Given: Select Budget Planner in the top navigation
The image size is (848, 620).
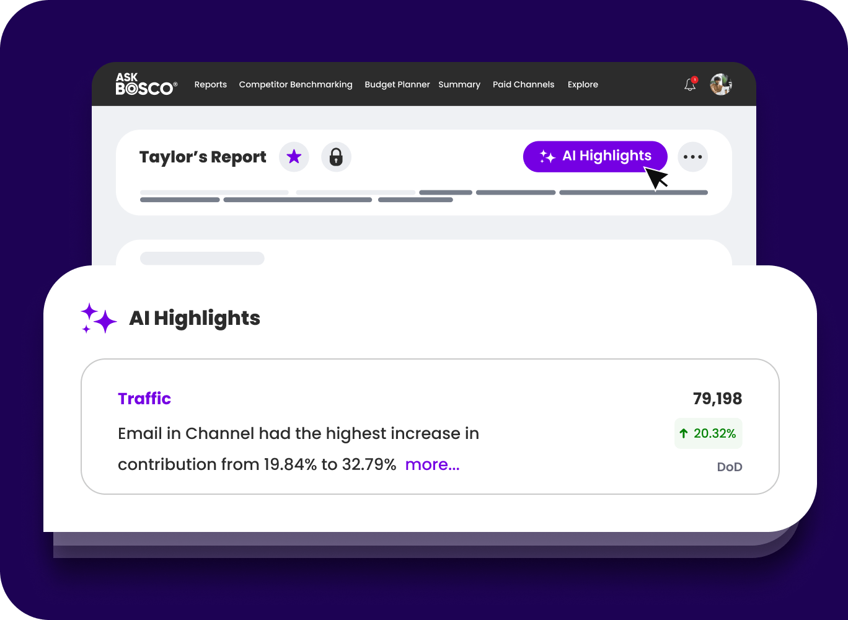Looking at the screenshot, I should 397,85.
